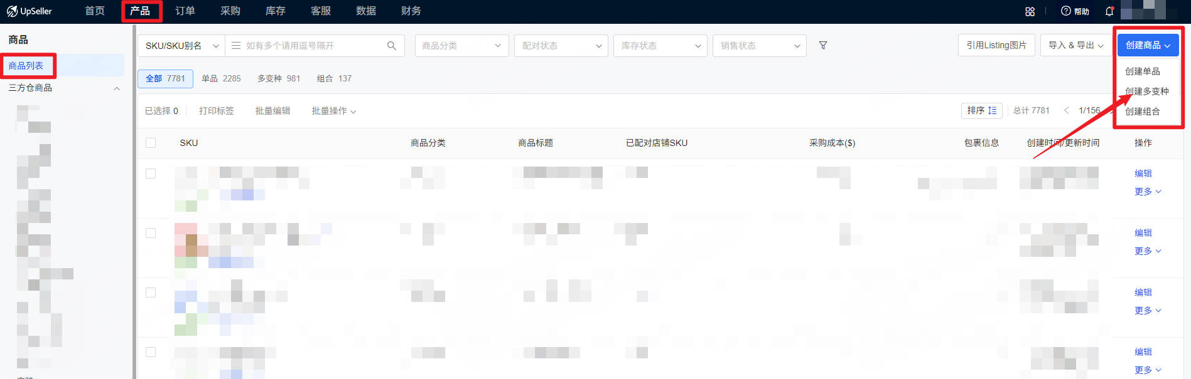Open the 客服 nav tab
The height and width of the screenshot is (379, 1191).
[321, 11]
